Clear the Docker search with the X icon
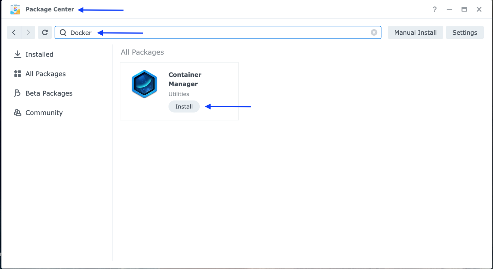Screen dimensions: 493x269 374,32
